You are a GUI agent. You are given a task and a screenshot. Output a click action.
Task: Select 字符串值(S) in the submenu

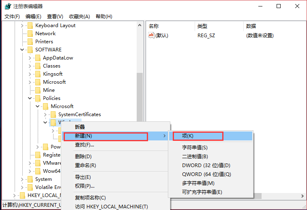point(211,148)
